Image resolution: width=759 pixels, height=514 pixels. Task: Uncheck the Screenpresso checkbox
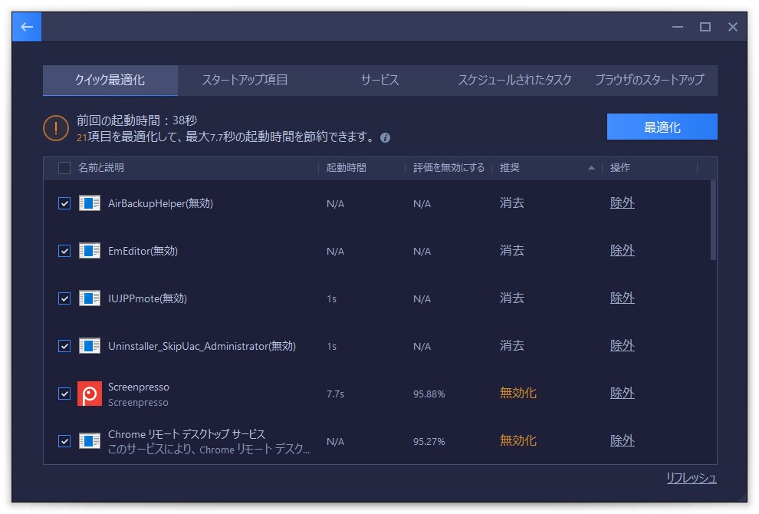point(64,394)
